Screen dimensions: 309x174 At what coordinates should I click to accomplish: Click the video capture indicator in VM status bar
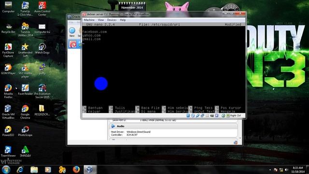tap(212, 116)
